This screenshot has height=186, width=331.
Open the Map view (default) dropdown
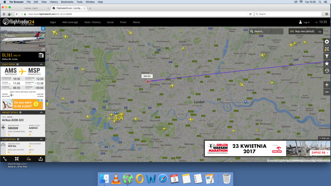coord(306,31)
